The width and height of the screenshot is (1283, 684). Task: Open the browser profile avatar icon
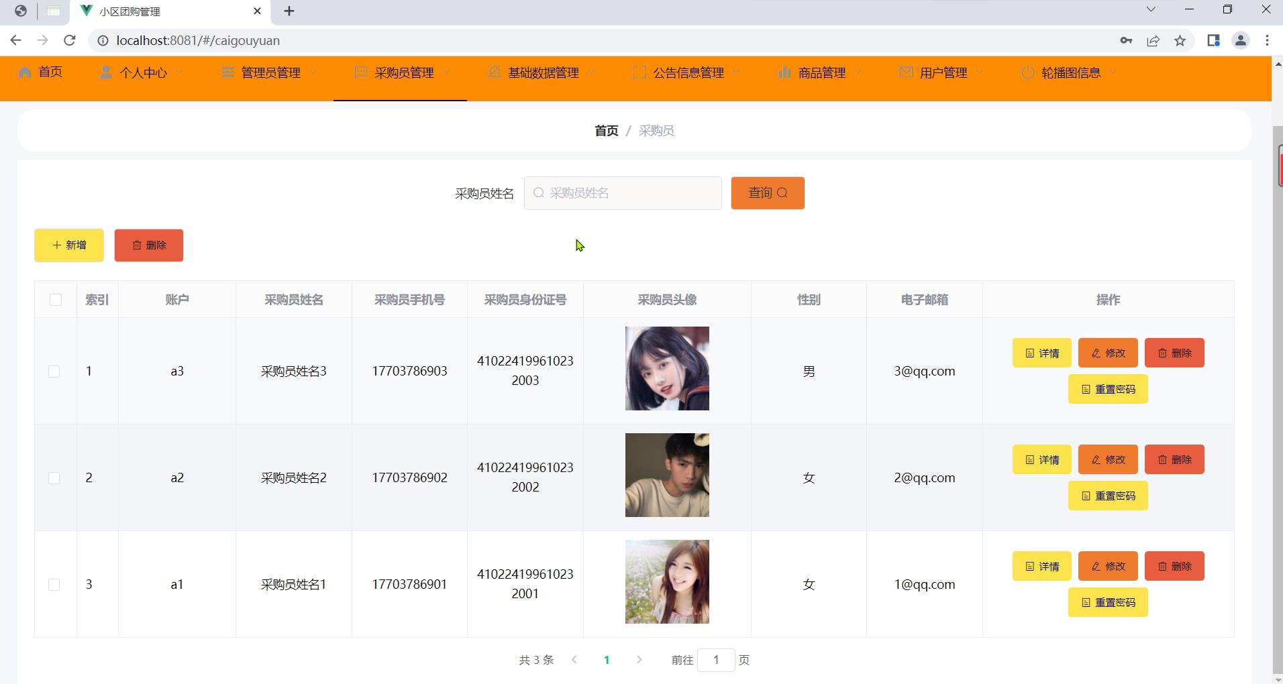pos(1240,41)
